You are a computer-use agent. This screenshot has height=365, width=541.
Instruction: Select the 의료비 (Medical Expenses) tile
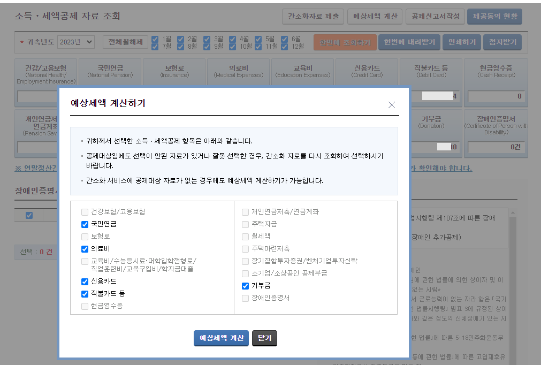point(239,72)
